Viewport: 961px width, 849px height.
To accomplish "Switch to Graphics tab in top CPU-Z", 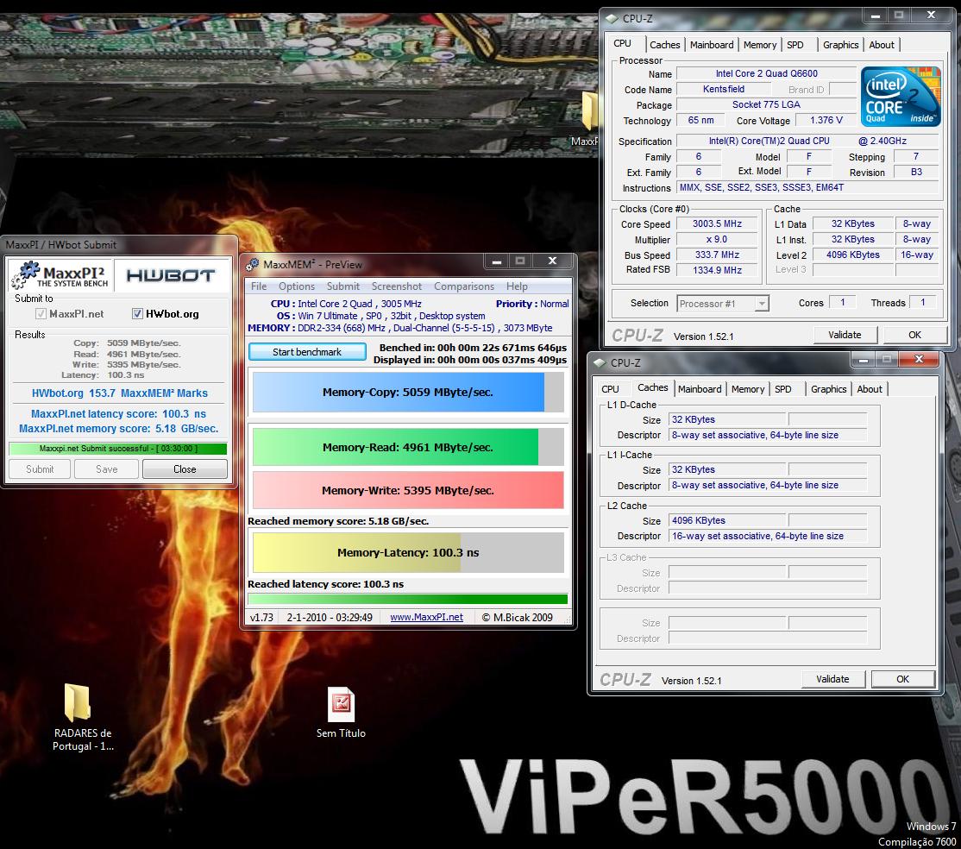I will coord(840,45).
